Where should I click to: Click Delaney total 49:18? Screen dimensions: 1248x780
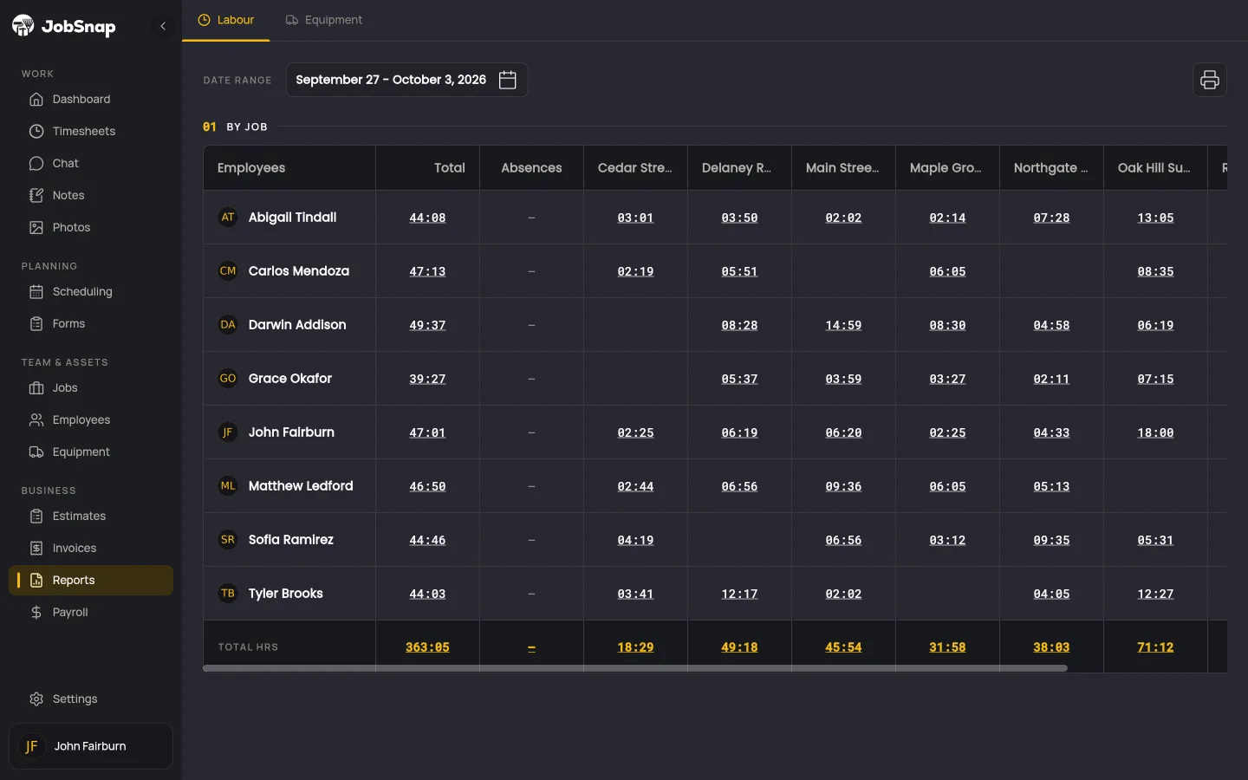click(739, 647)
